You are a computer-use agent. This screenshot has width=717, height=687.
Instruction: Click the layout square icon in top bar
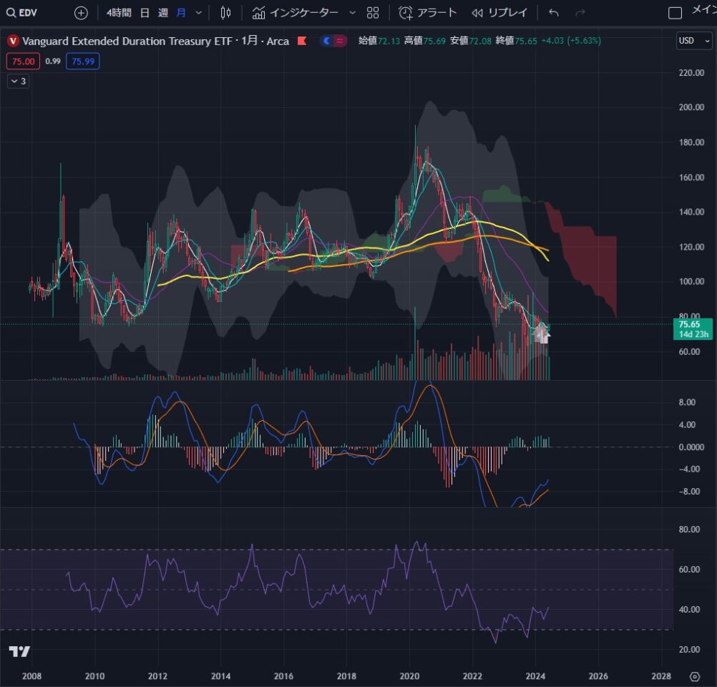click(675, 13)
